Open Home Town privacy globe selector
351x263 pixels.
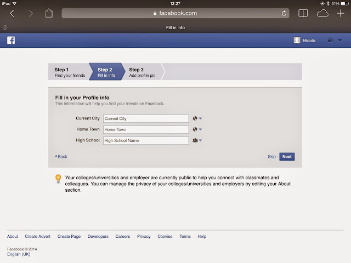197,129
